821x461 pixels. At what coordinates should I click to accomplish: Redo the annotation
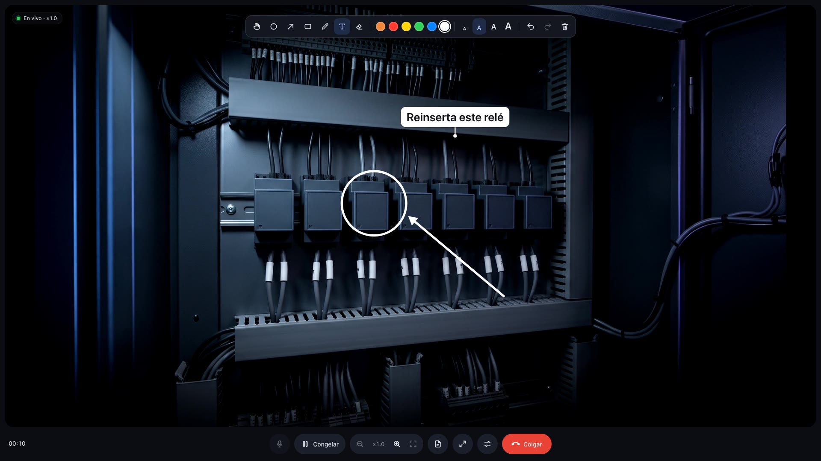548,26
